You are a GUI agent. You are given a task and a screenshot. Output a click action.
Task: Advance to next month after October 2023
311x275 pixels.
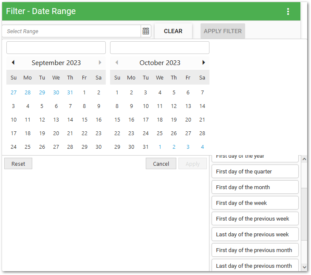click(x=204, y=62)
